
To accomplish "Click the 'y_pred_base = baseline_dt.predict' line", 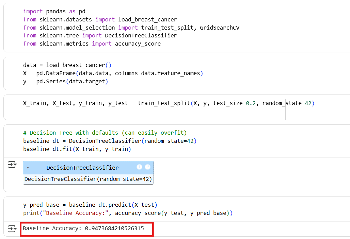I will click(x=90, y=205).
